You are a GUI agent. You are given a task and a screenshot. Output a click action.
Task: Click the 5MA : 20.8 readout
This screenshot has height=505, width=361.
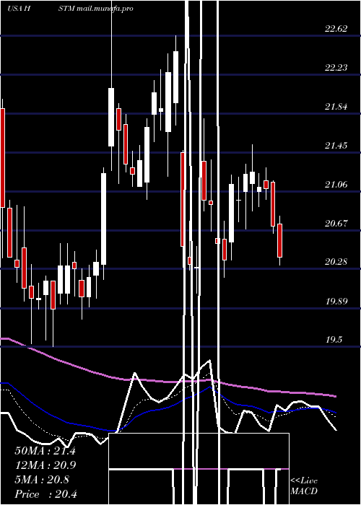click(x=42, y=480)
